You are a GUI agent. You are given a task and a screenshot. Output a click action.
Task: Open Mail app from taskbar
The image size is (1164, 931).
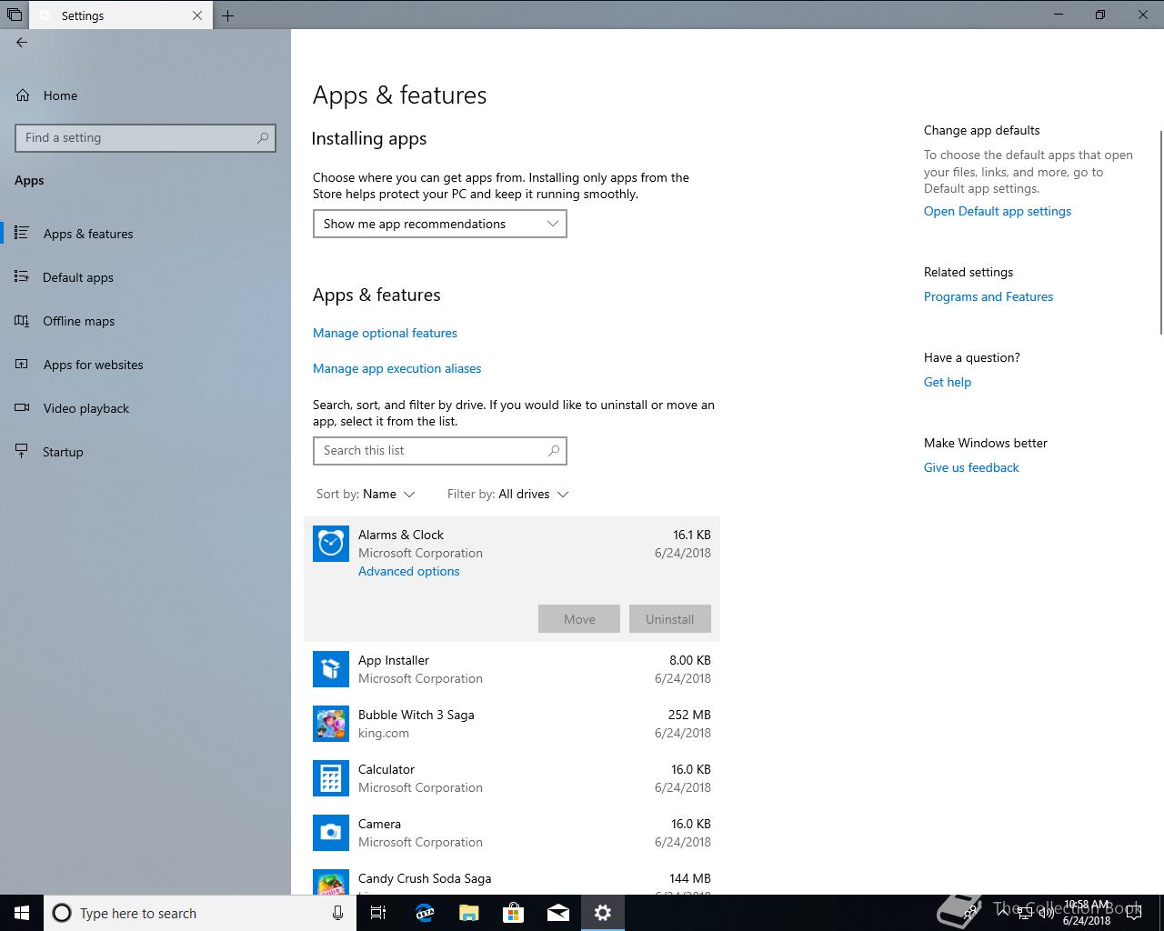pyautogui.click(x=558, y=913)
